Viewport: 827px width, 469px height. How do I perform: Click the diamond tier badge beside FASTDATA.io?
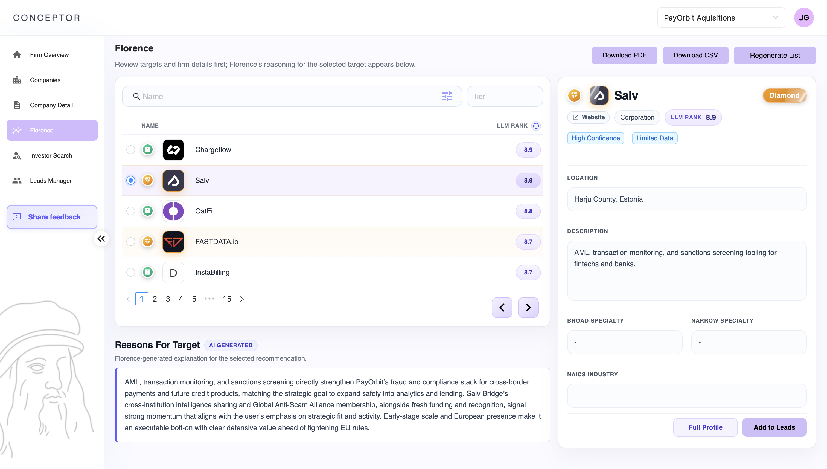coord(148,241)
